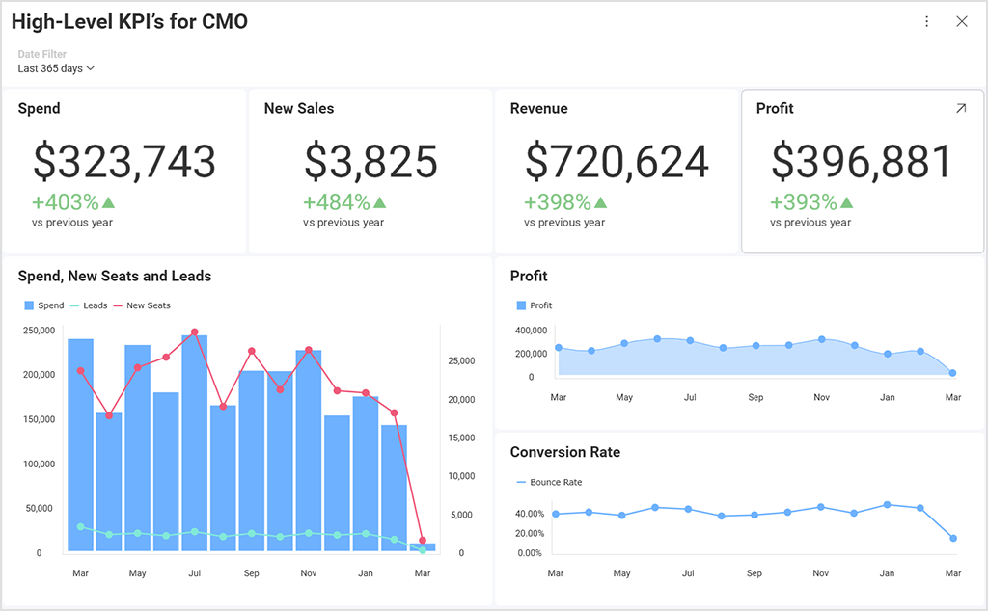Select the Spend KPI card title
The image size is (988, 611).
click(39, 108)
